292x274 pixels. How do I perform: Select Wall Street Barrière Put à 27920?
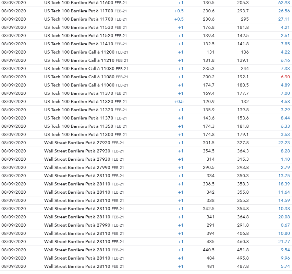coord(84,143)
